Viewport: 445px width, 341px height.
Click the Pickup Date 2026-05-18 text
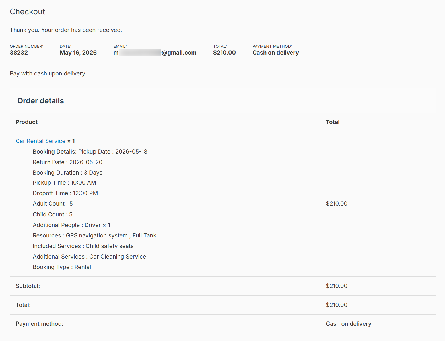coord(113,152)
